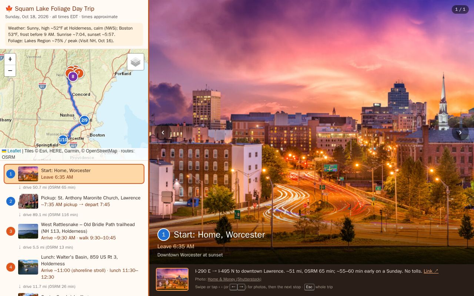Open the route Link in the description
The image size is (474, 296).
(x=431, y=271)
